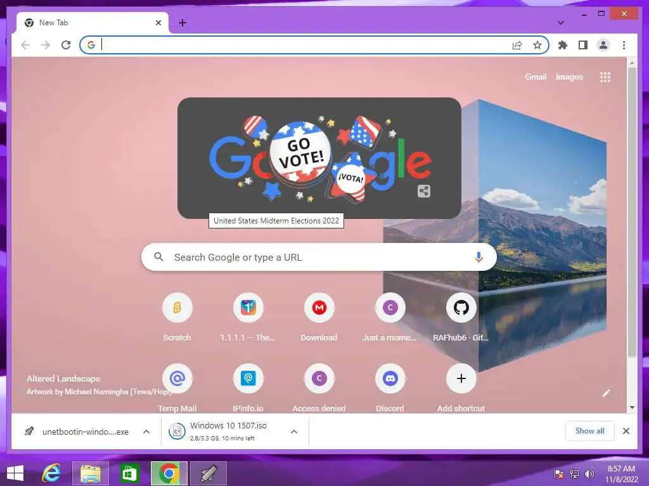Click the search magnifier icon in the search box

pos(158,257)
